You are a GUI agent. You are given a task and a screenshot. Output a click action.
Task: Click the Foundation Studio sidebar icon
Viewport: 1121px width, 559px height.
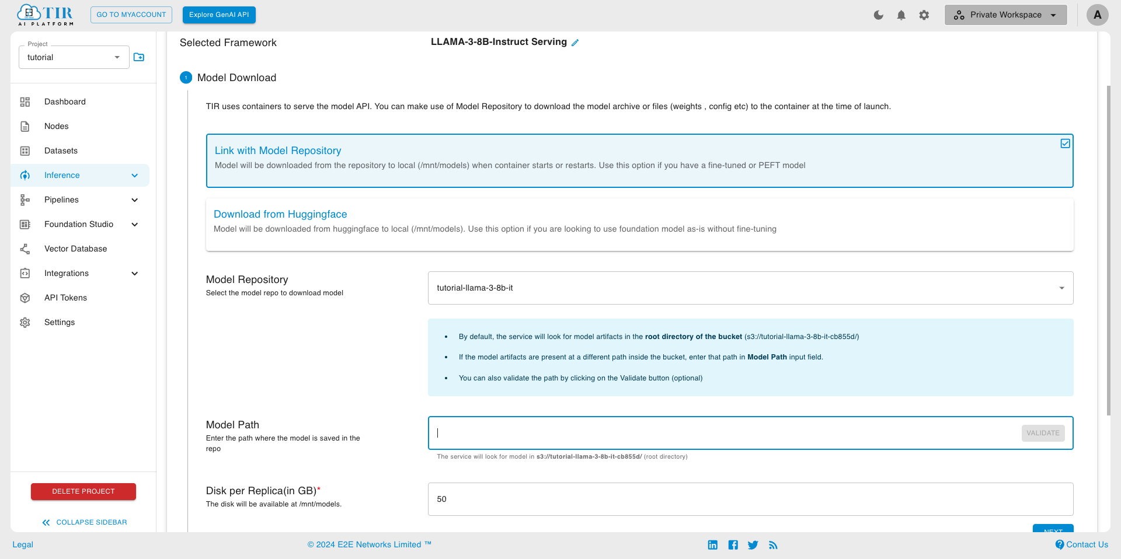tap(25, 224)
